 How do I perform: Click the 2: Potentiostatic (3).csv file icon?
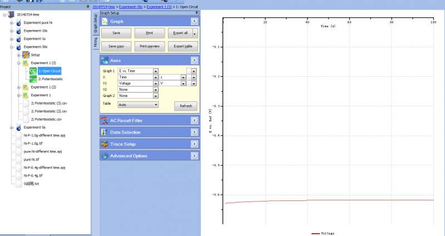pos(26,104)
